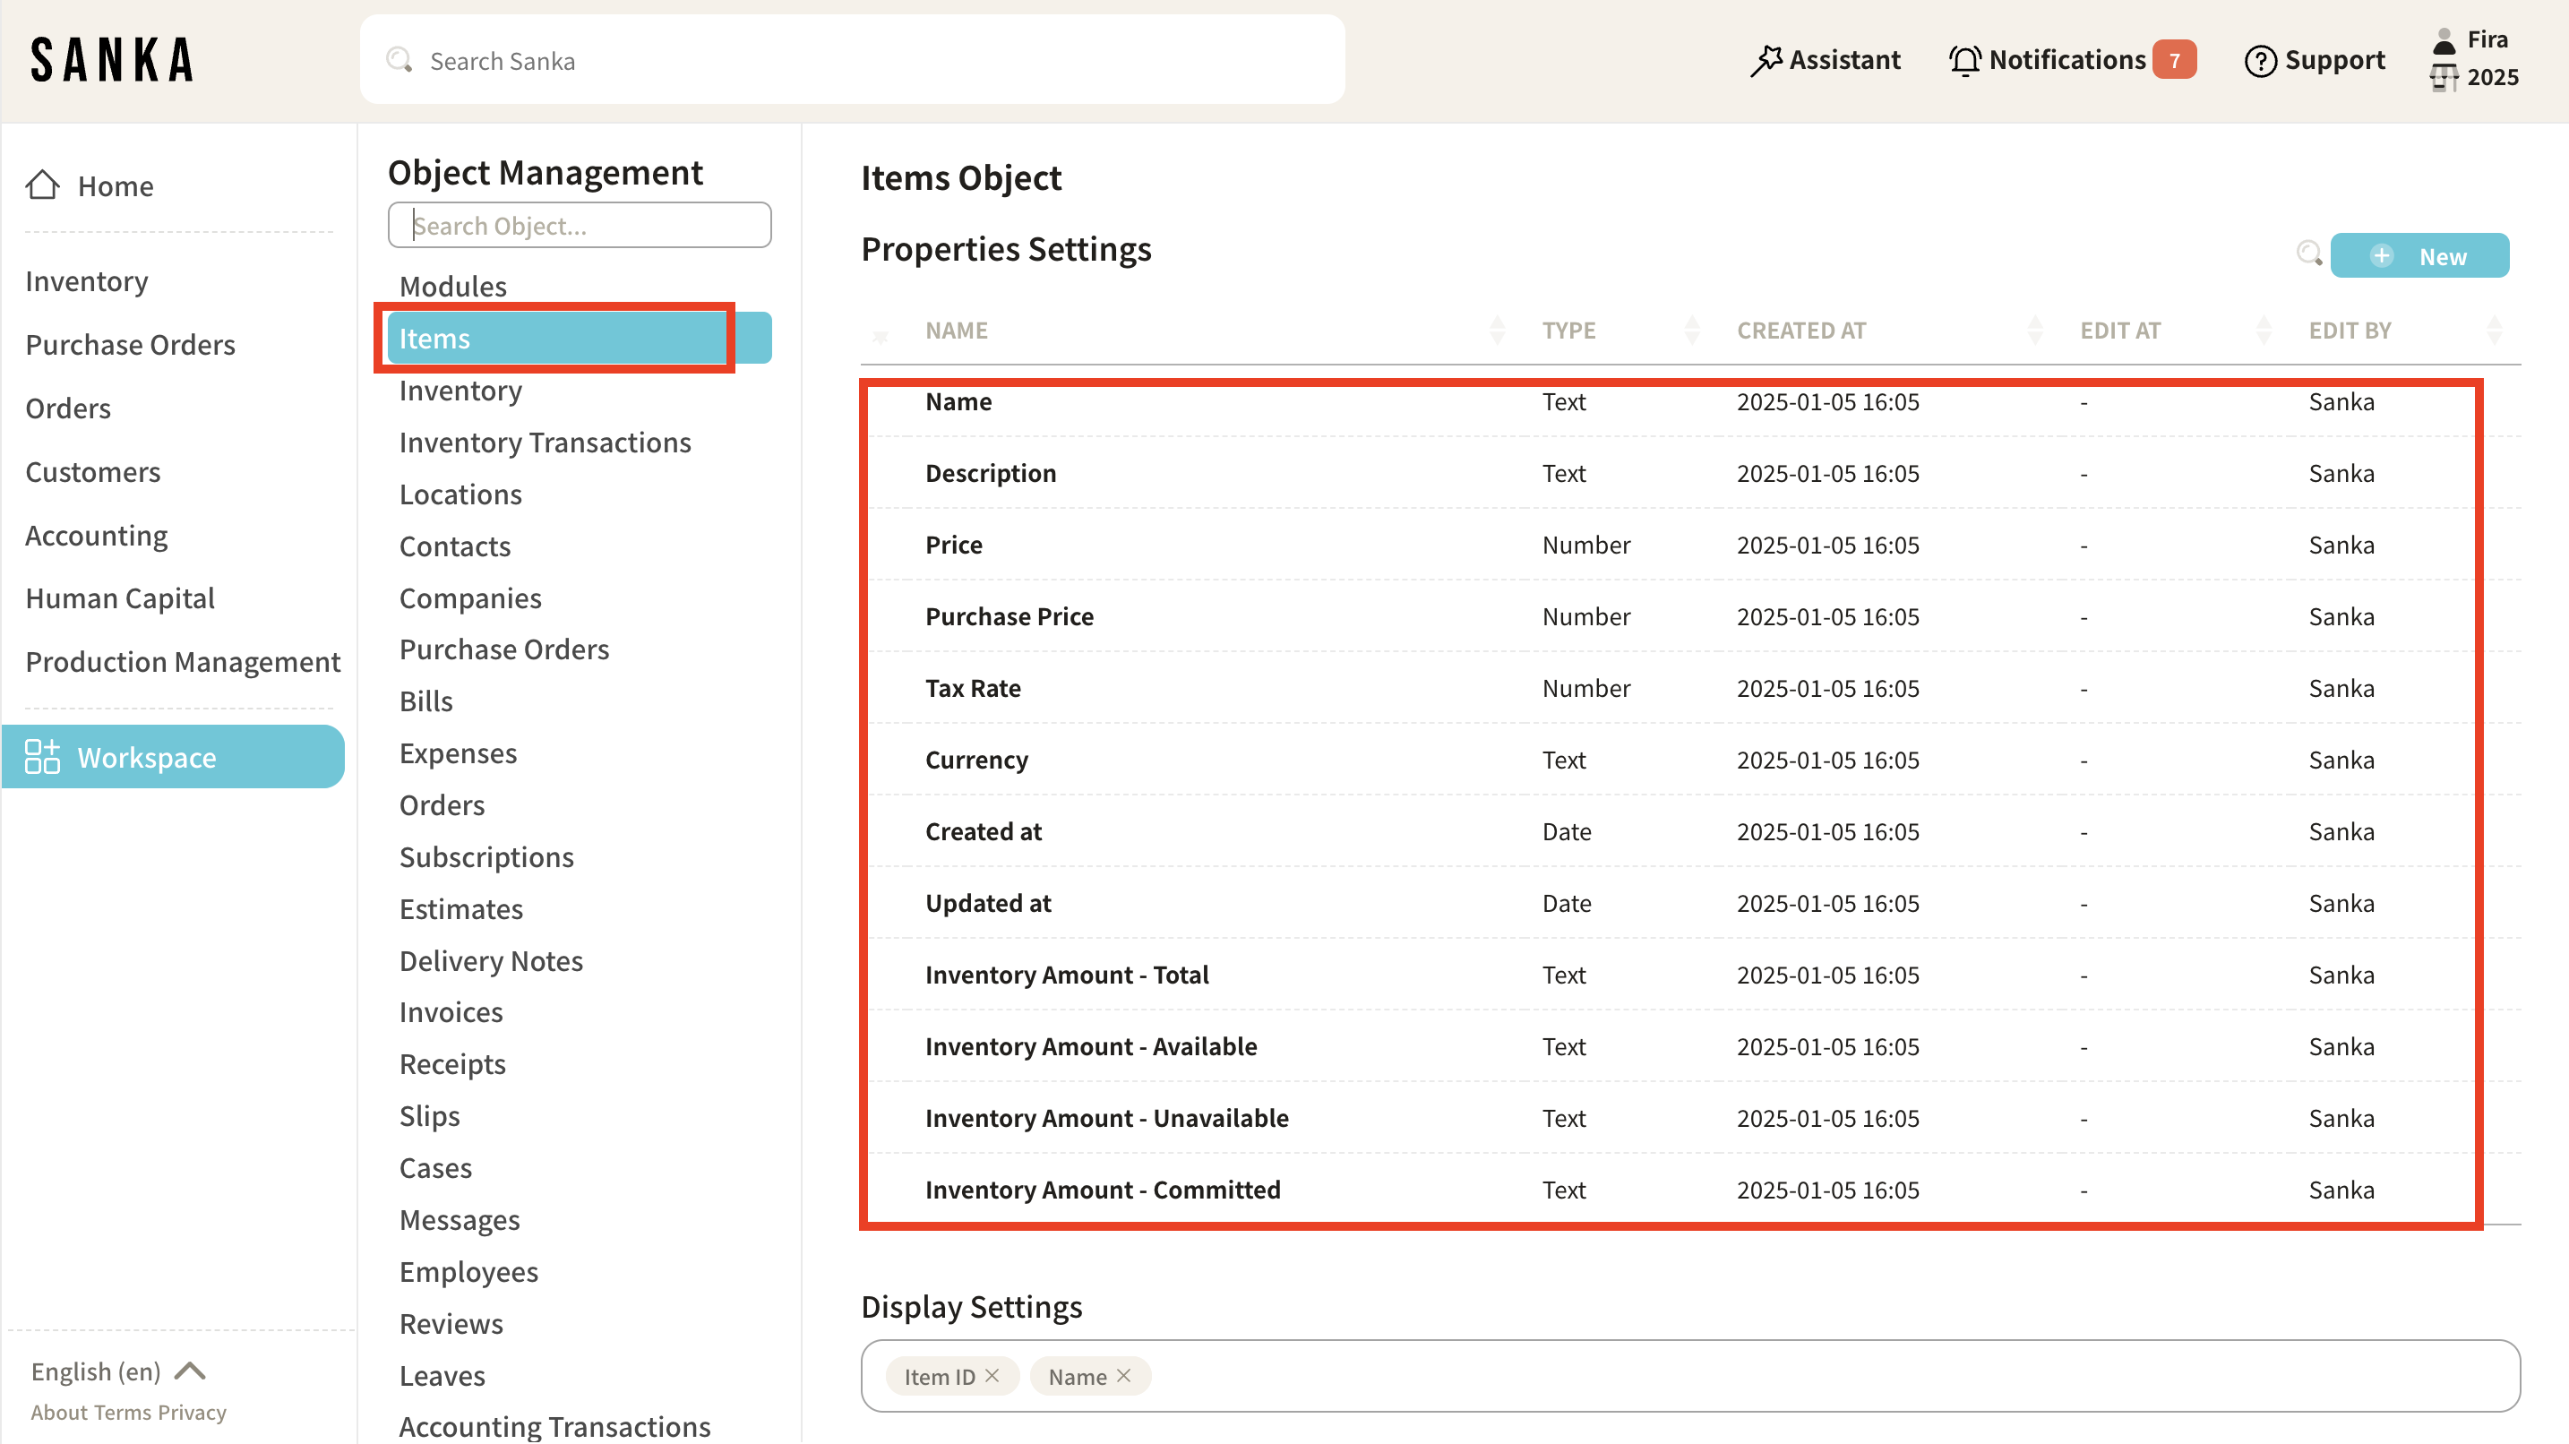Open the Assistant magic wand icon
This screenshot has width=2569, height=1444.
point(1766,61)
